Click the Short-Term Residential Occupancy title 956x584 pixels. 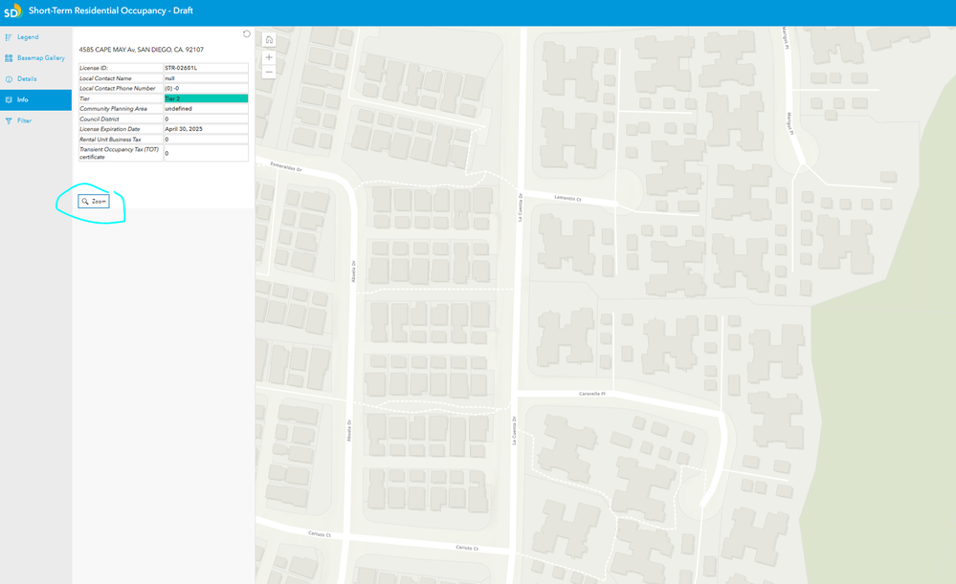pyautogui.click(x=111, y=11)
